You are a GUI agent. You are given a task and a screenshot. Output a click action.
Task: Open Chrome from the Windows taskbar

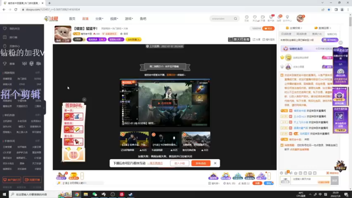tap(77, 194)
